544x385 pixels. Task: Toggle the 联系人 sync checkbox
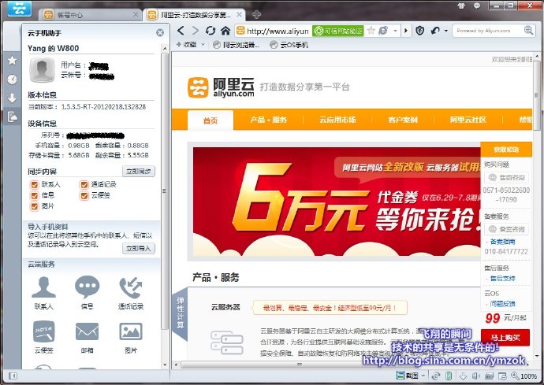point(35,184)
